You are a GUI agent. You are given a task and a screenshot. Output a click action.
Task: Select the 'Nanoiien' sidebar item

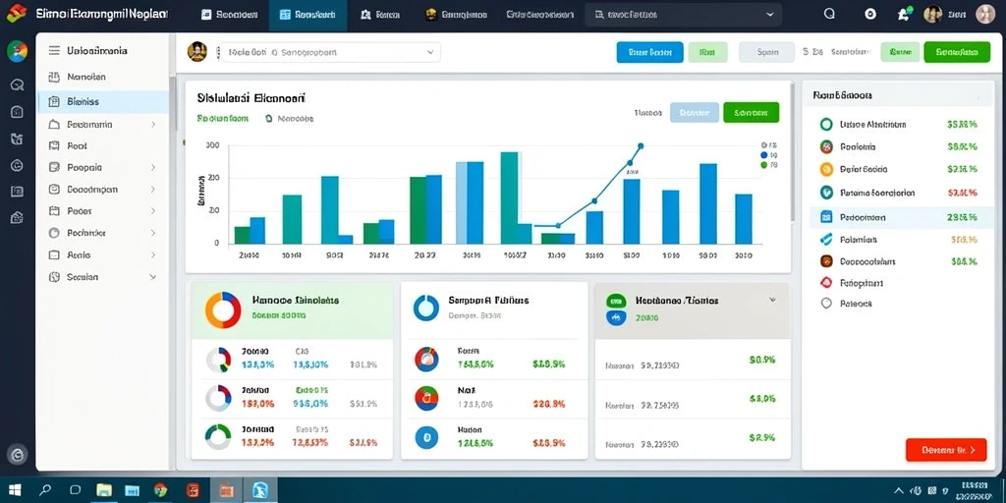[102, 77]
